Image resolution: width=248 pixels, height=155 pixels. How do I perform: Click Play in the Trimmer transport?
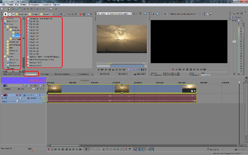(106, 70)
